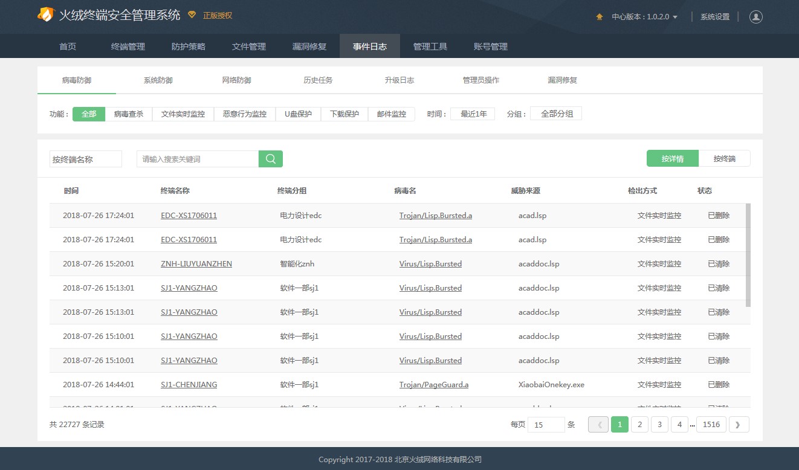799x470 pixels.
Task: Open the 管理工具 main menu
Action: (430, 47)
